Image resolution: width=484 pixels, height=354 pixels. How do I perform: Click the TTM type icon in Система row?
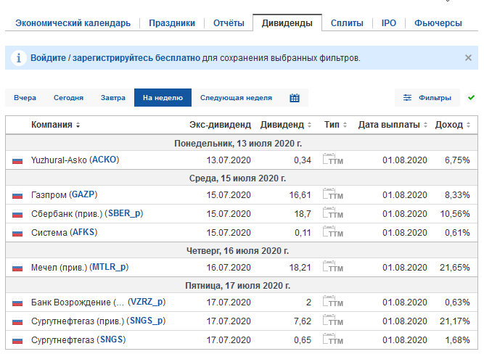tap(333, 231)
